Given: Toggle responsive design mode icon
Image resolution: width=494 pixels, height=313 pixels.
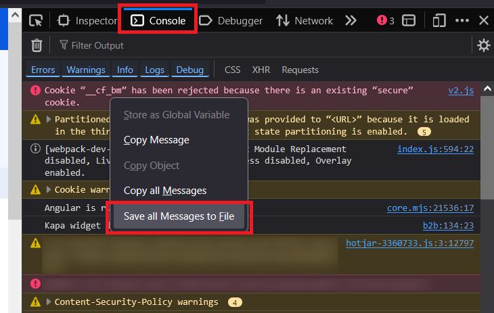Looking at the screenshot, I should [439, 21].
